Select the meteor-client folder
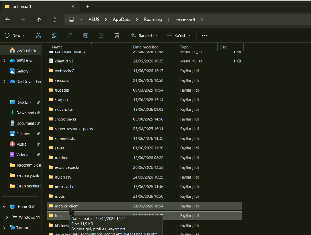Viewport: 311px width, 235px height. click(x=145, y=206)
